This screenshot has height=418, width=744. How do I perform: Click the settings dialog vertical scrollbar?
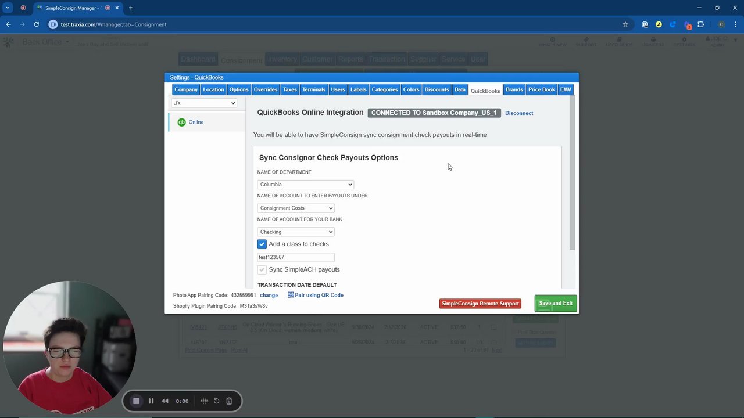572,174
